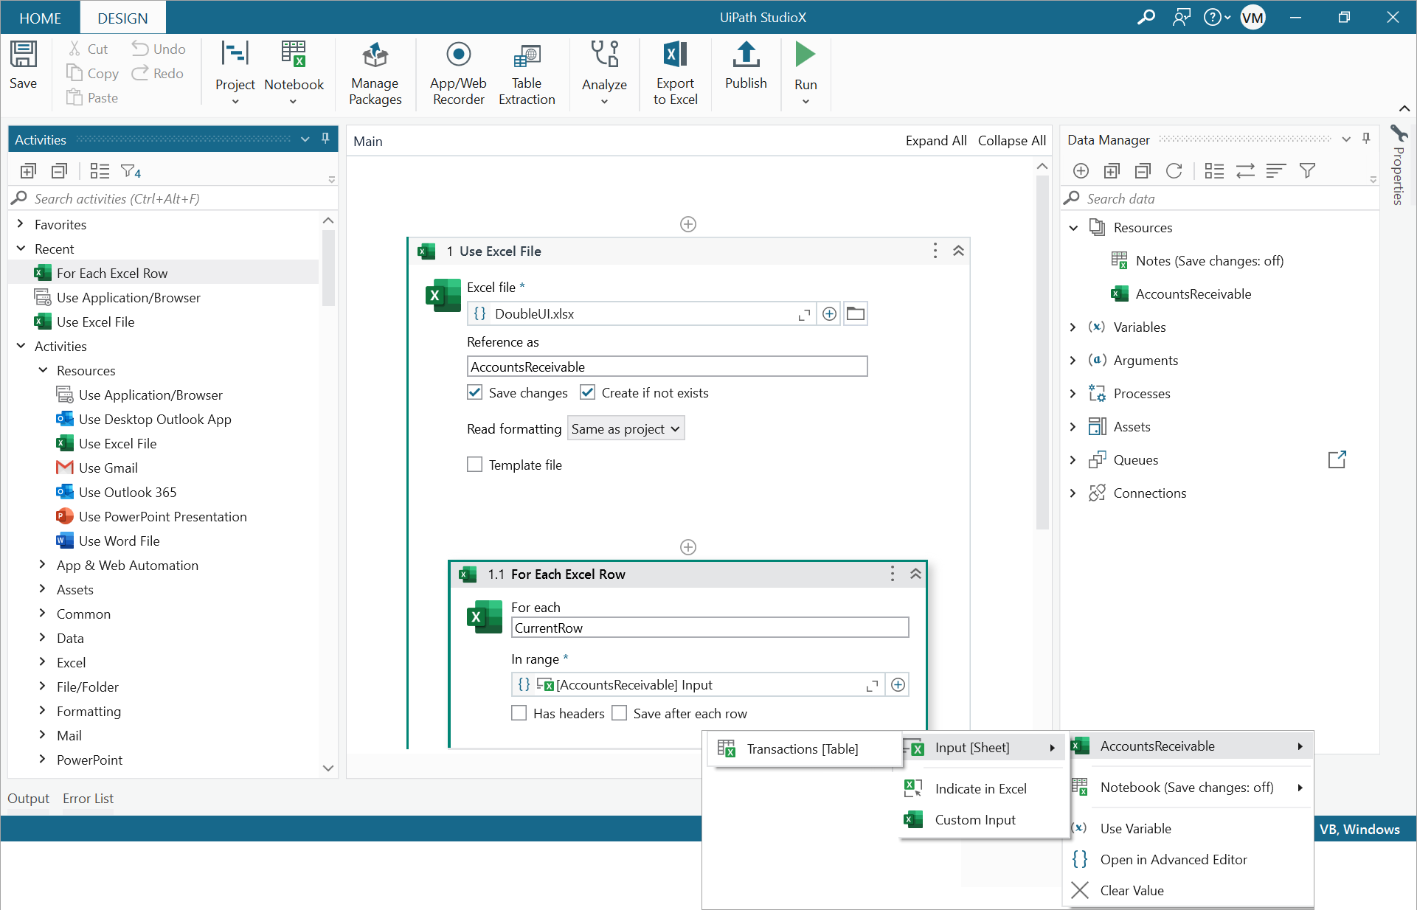This screenshot has width=1417, height=910.
Task: Click the Main breadcrumb link
Action: (367, 141)
